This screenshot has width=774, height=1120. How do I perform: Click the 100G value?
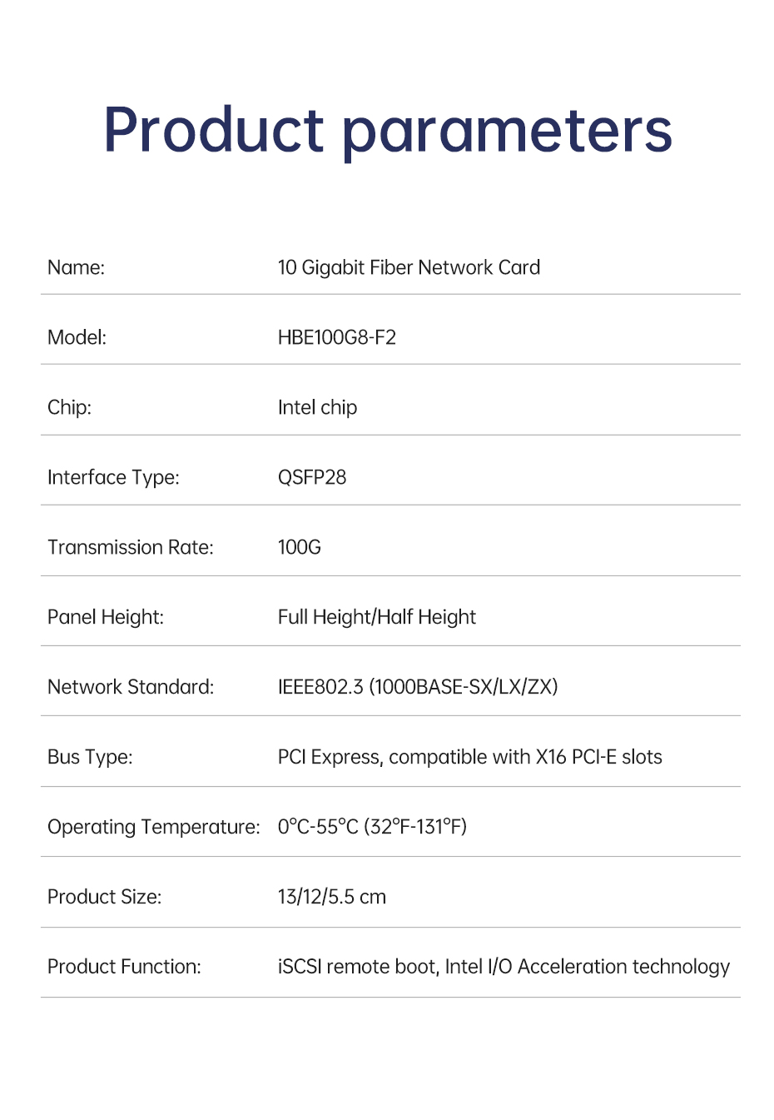pyautogui.click(x=300, y=547)
